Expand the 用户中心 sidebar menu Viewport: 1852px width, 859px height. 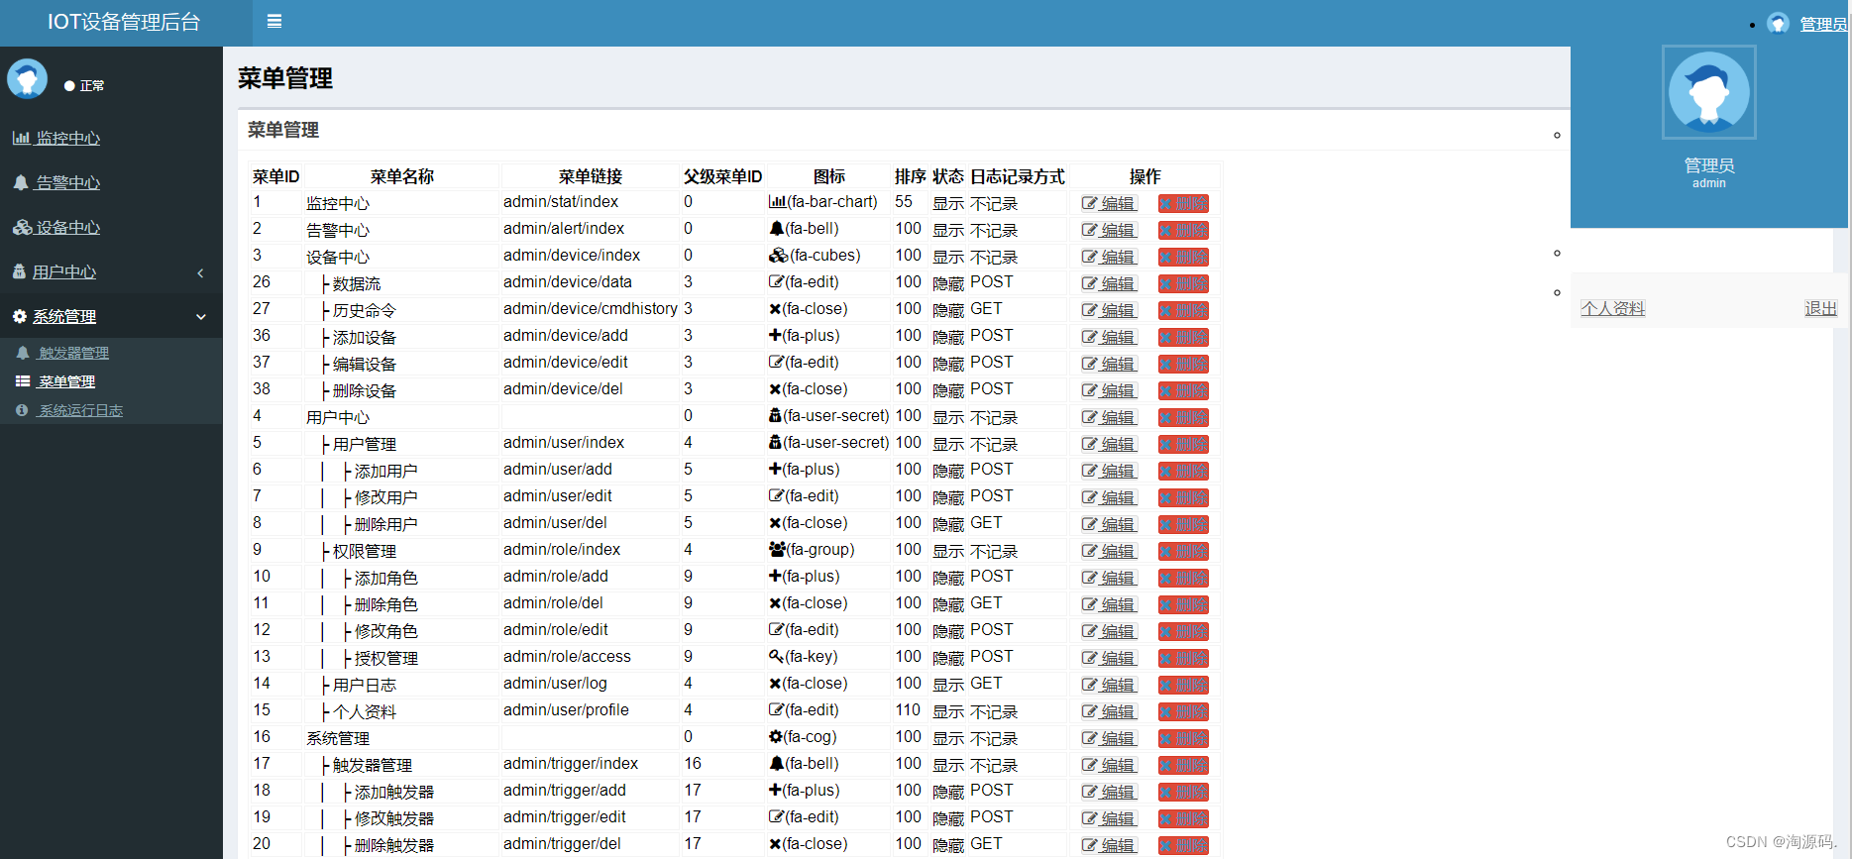click(x=111, y=272)
